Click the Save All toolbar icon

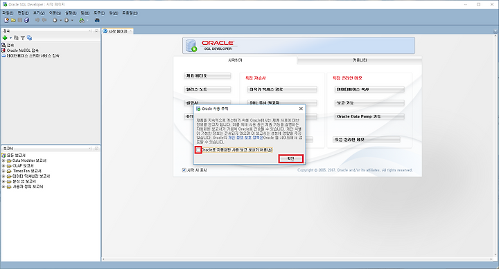[x=27, y=20]
